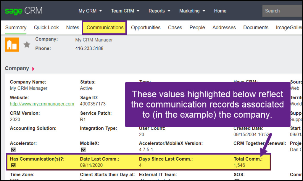The image size is (303, 181).
Task: Open the My CRM dropdown menu
Action: pyautogui.click(x=90, y=11)
